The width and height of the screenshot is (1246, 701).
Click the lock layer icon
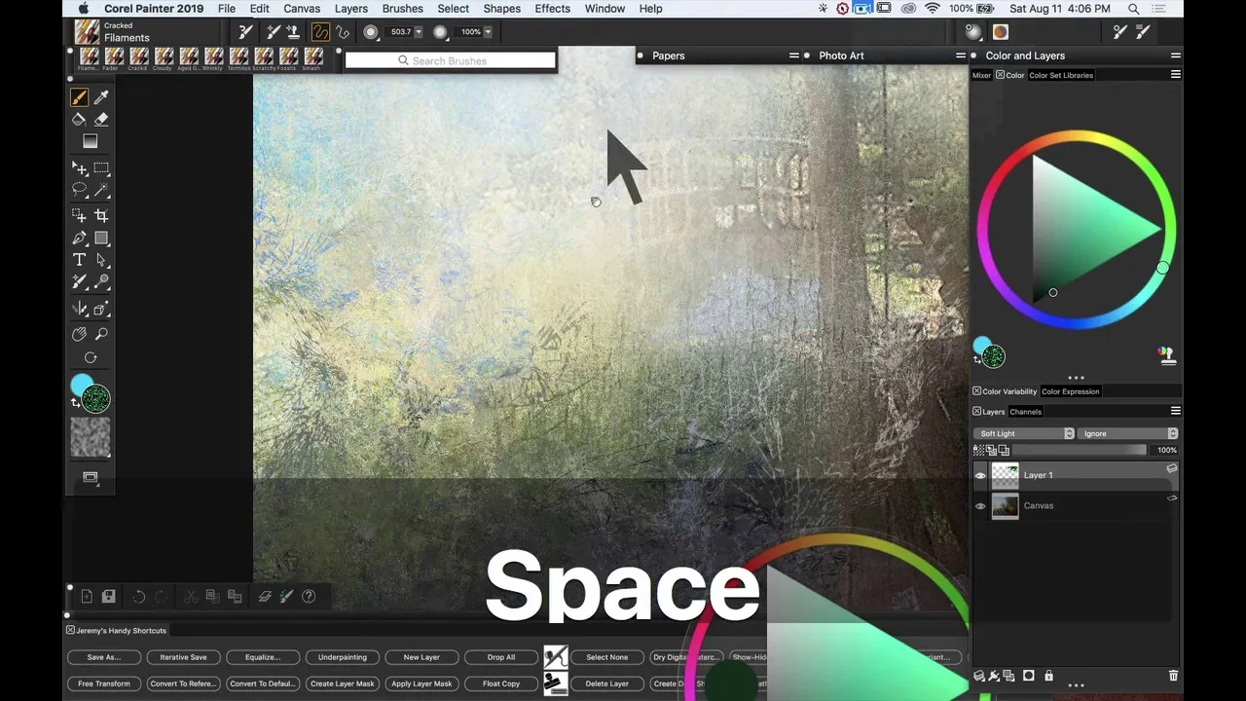tap(1048, 676)
